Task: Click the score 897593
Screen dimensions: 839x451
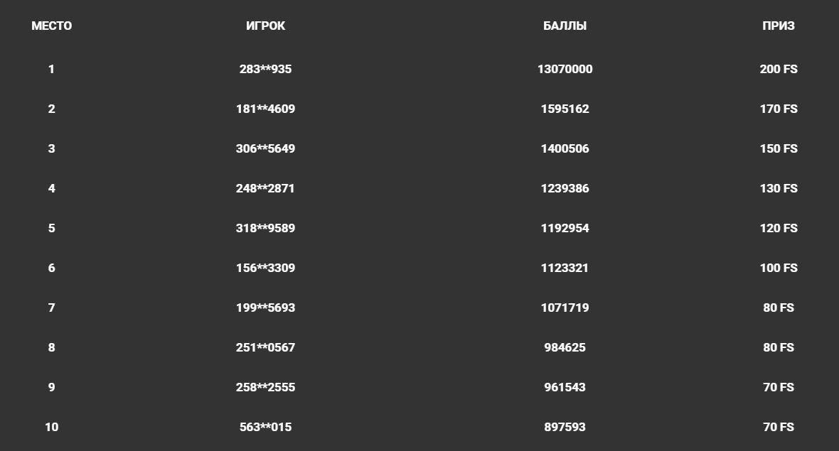Action: pos(565,427)
